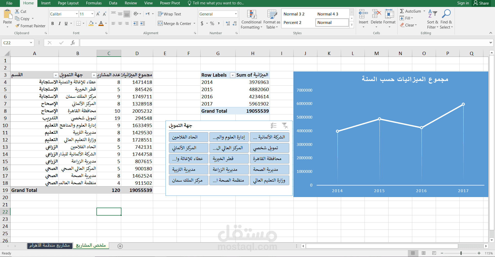Toggle the اتحاد الفلاحين slicer item
This screenshot has height=257, width=495.
coord(188,137)
